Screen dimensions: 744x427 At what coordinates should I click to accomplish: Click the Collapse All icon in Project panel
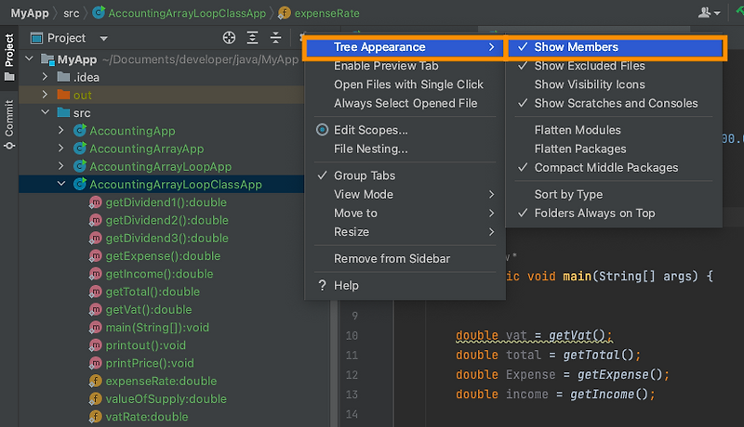click(275, 38)
